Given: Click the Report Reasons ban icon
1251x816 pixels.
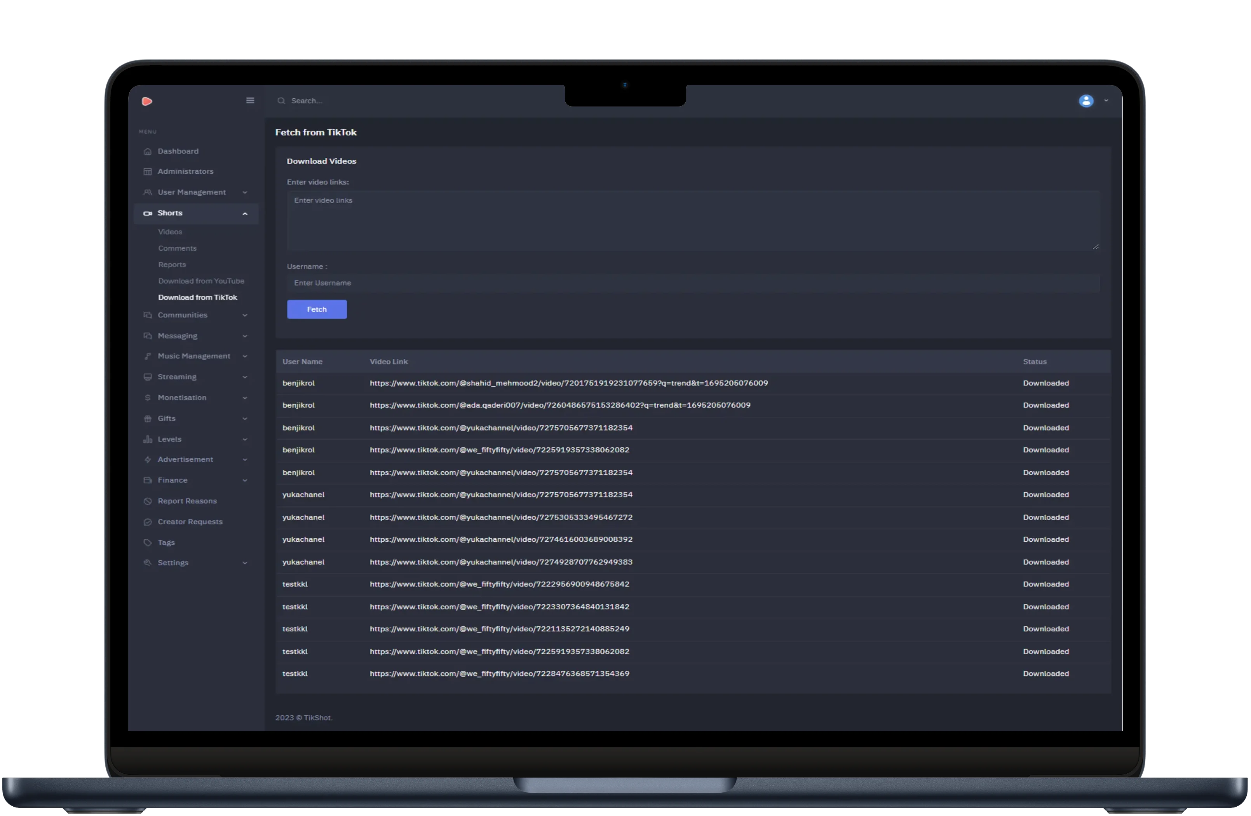Looking at the screenshot, I should coord(148,501).
